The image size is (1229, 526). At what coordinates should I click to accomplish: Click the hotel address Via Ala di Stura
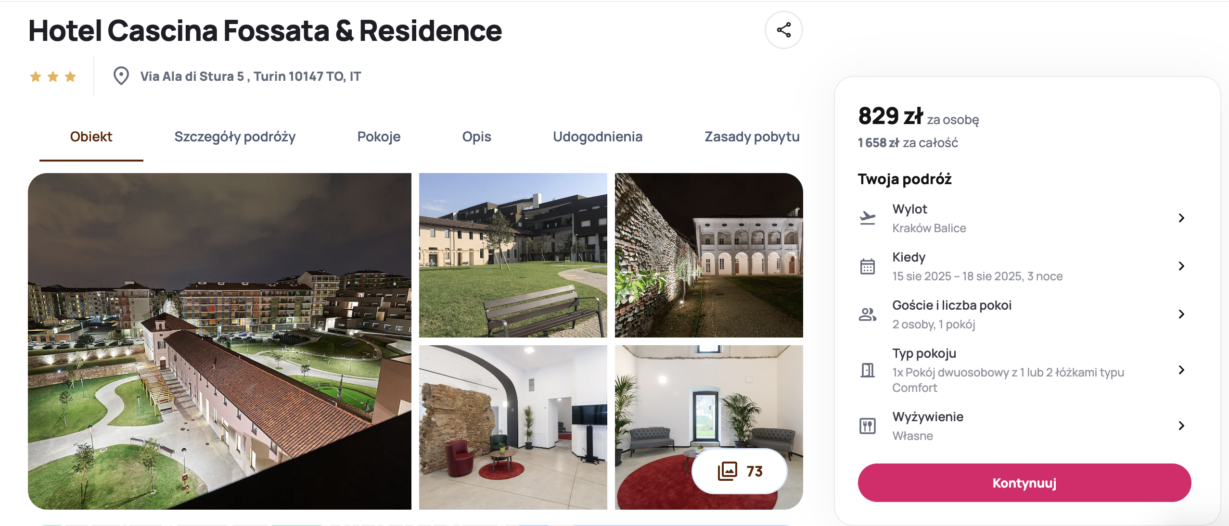[x=250, y=76]
